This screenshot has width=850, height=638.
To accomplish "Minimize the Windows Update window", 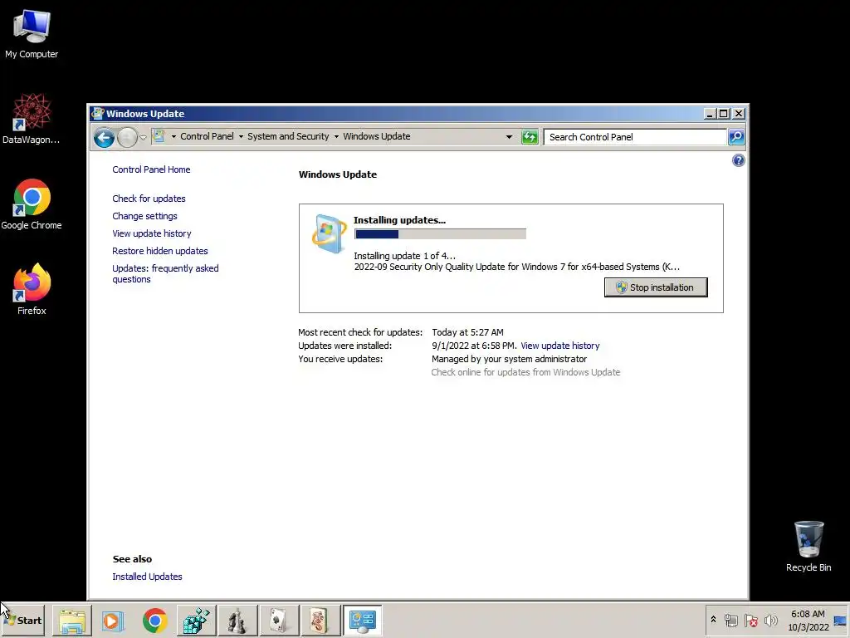I will click(x=710, y=113).
